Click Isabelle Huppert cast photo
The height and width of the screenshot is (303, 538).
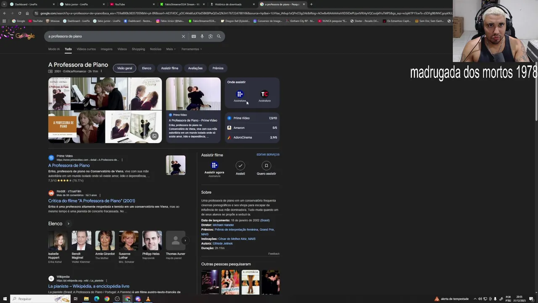click(x=58, y=240)
